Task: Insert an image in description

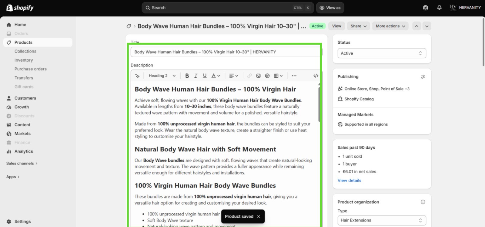Action: (x=258, y=76)
